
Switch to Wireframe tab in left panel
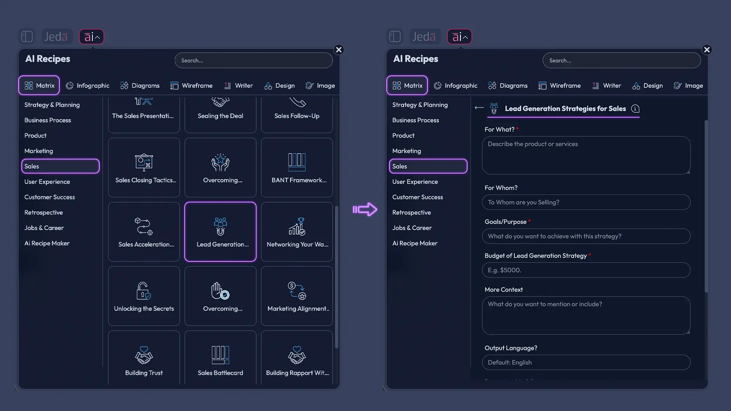click(192, 86)
